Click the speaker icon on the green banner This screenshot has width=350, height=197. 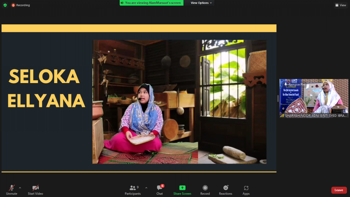pos(122,3)
